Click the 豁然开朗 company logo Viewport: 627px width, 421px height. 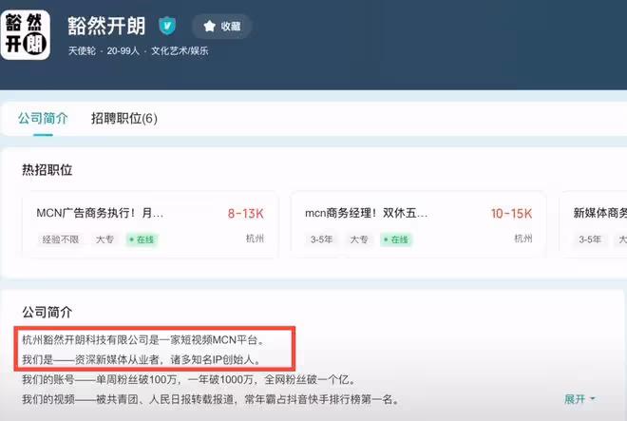point(26,35)
